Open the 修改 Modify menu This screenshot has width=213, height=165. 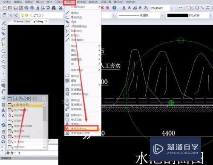click(x=93, y=2)
